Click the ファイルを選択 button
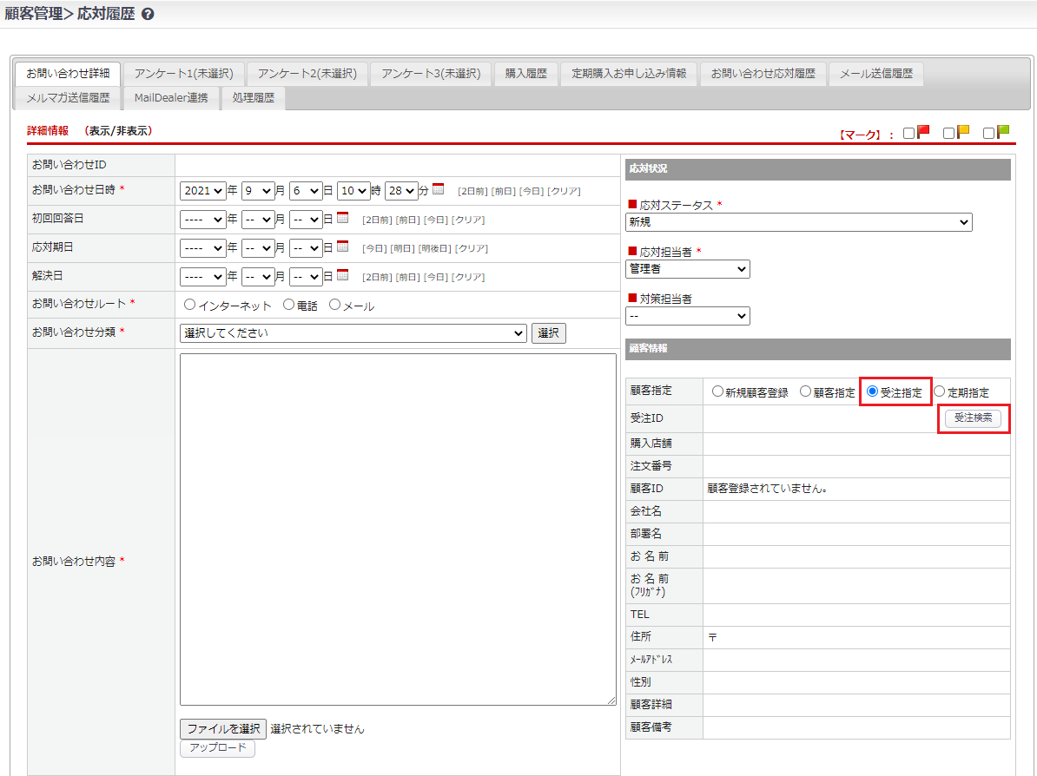This screenshot has width=1037, height=776. tap(223, 729)
